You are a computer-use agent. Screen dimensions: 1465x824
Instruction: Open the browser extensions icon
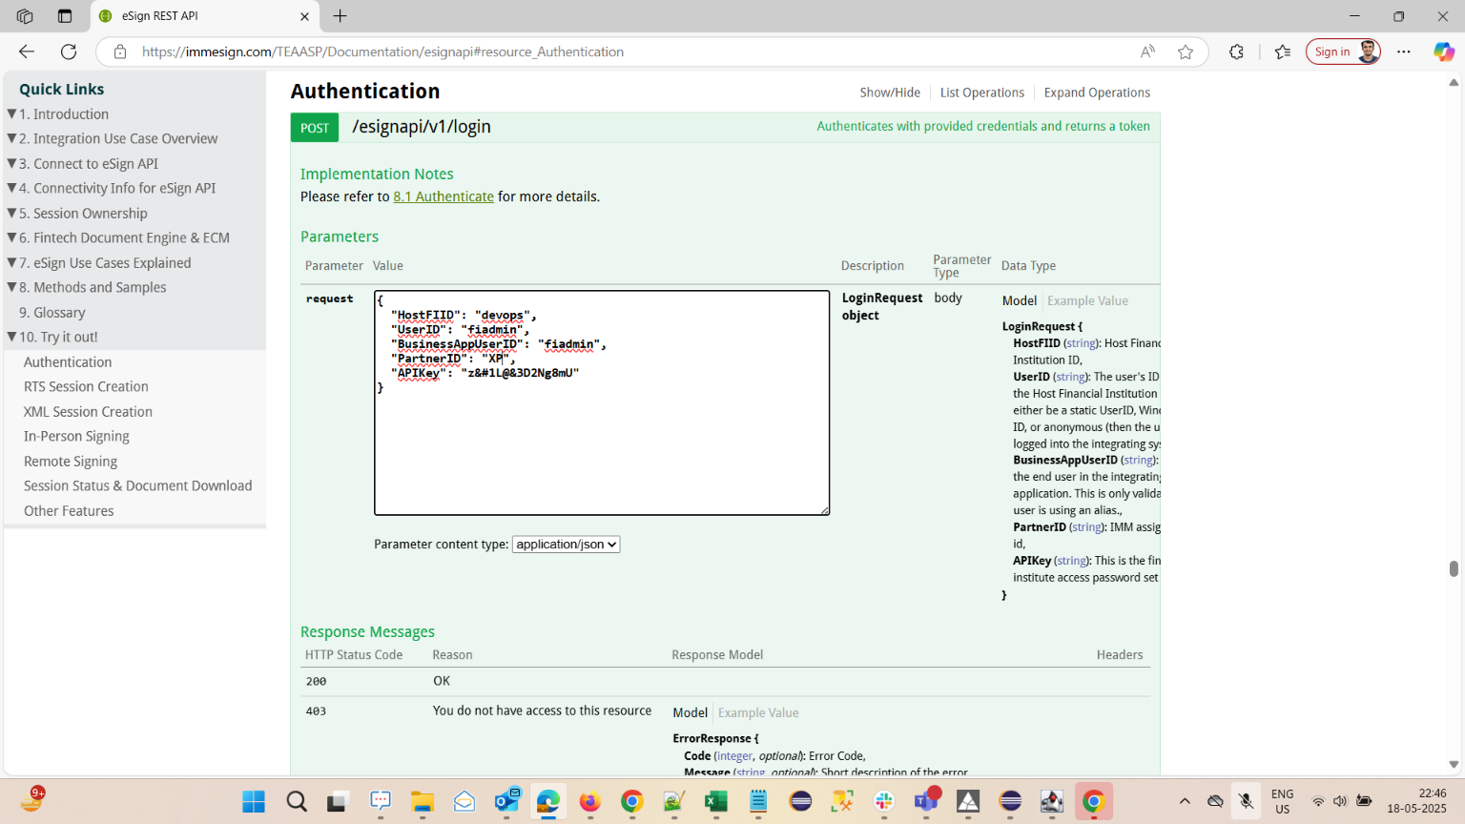pyautogui.click(x=1236, y=52)
